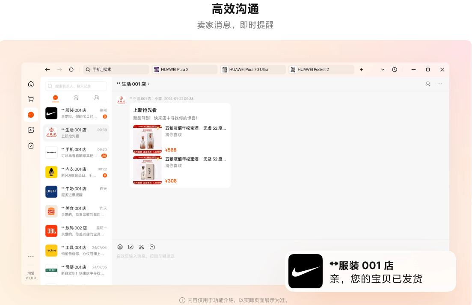Open the 母婴 001店 conversation
Image resolution: width=472 pixels, height=305 pixels.
(76, 270)
